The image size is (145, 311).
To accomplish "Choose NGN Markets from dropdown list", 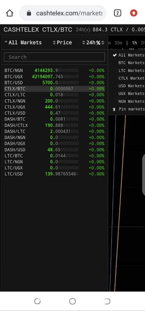I will pyautogui.click(x=131, y=101).
